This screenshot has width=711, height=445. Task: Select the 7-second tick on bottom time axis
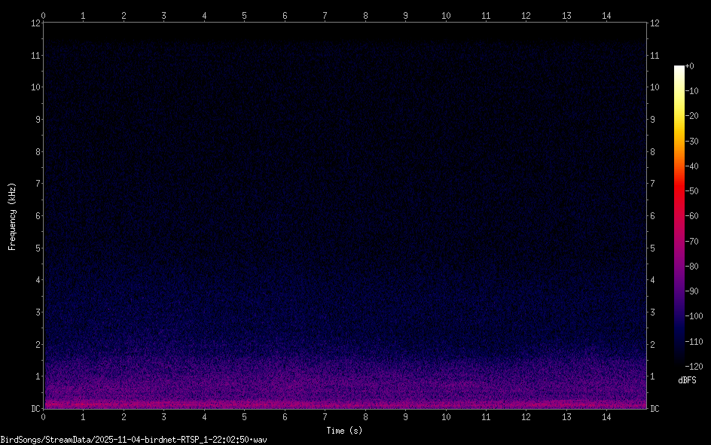pos(325,416)
